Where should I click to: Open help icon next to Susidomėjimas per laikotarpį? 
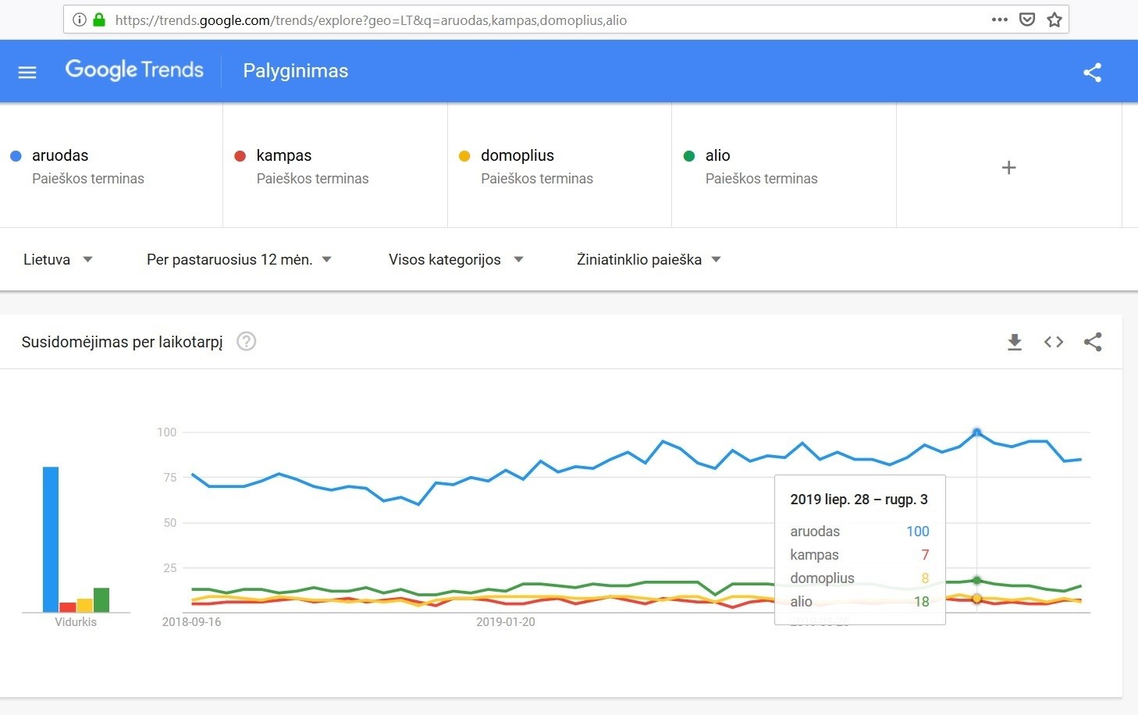(x=246, y=341)
